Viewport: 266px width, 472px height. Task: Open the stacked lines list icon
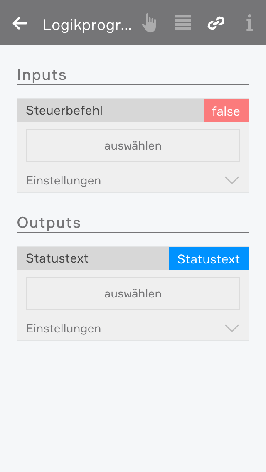click(x=183, y=23)
